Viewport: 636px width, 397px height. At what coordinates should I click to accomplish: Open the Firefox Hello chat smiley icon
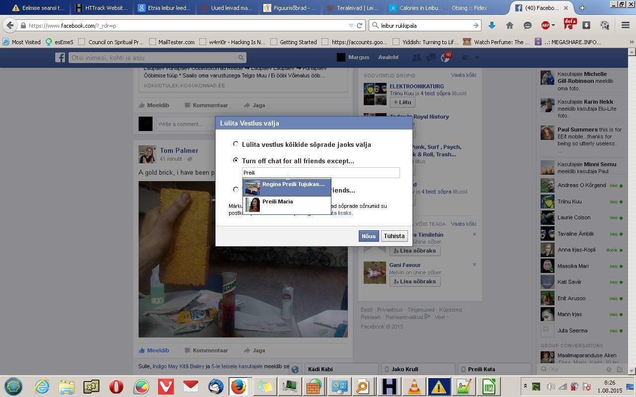[x=528, y=25]
